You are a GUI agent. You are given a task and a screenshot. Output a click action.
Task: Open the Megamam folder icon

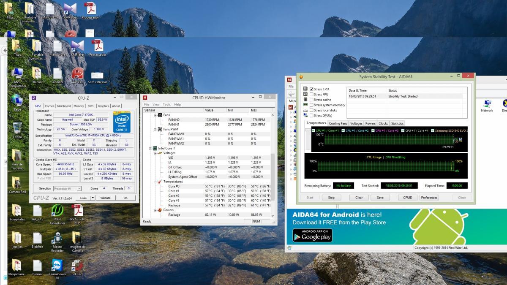pos(17,265)
